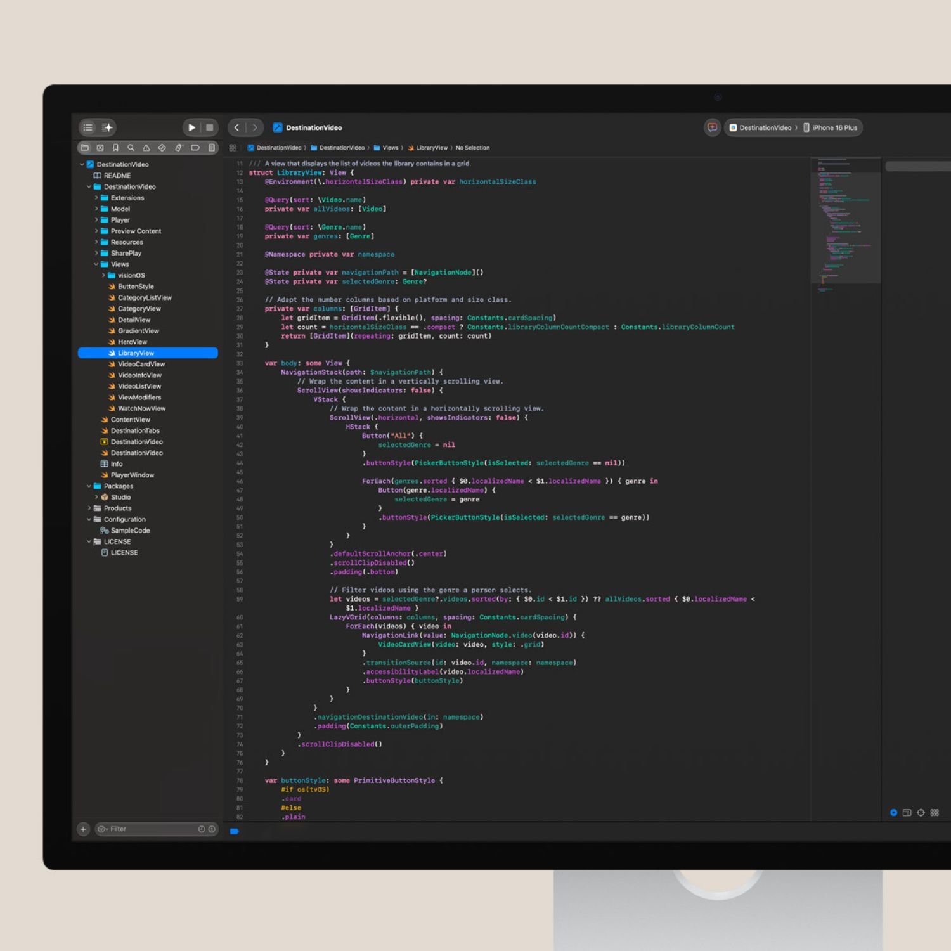The image size is (951, 951).
Task: Open the PlayerWindow file
Action: click(x=127, y=475)
